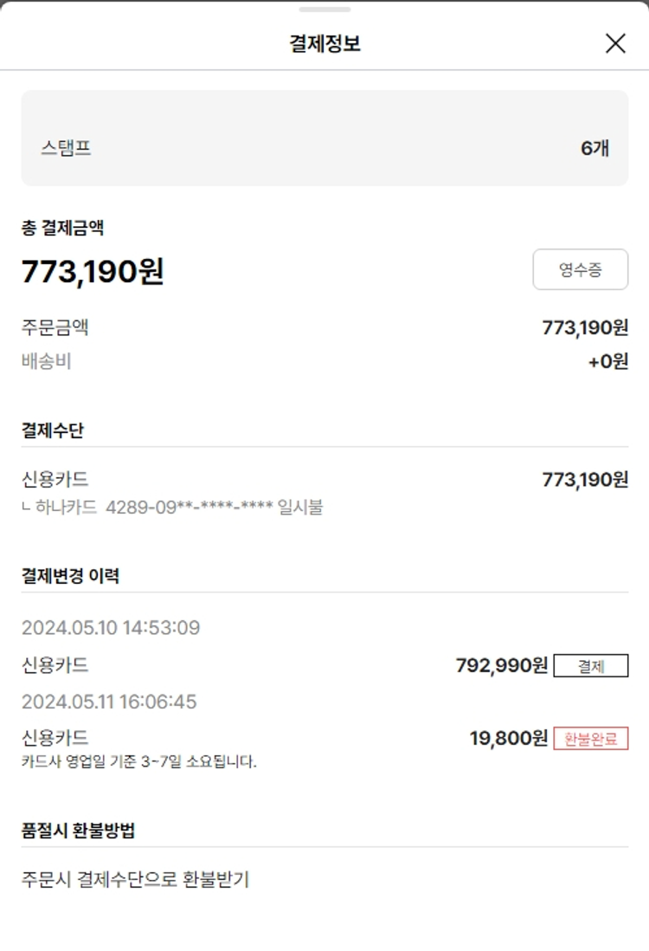Select the 2024.05.10 14:53:09 timestamp
The height and width of the screenshot is (951, 649).
tap(111, 627)
